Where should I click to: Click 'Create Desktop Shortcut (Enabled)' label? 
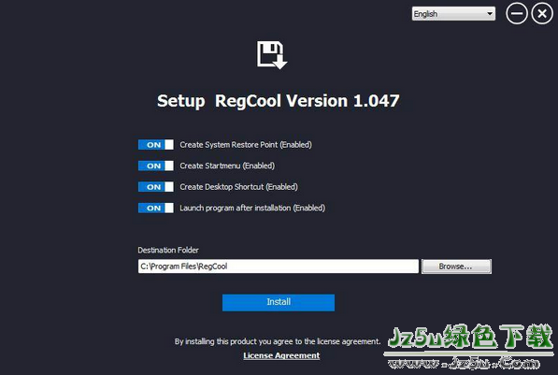238,187
